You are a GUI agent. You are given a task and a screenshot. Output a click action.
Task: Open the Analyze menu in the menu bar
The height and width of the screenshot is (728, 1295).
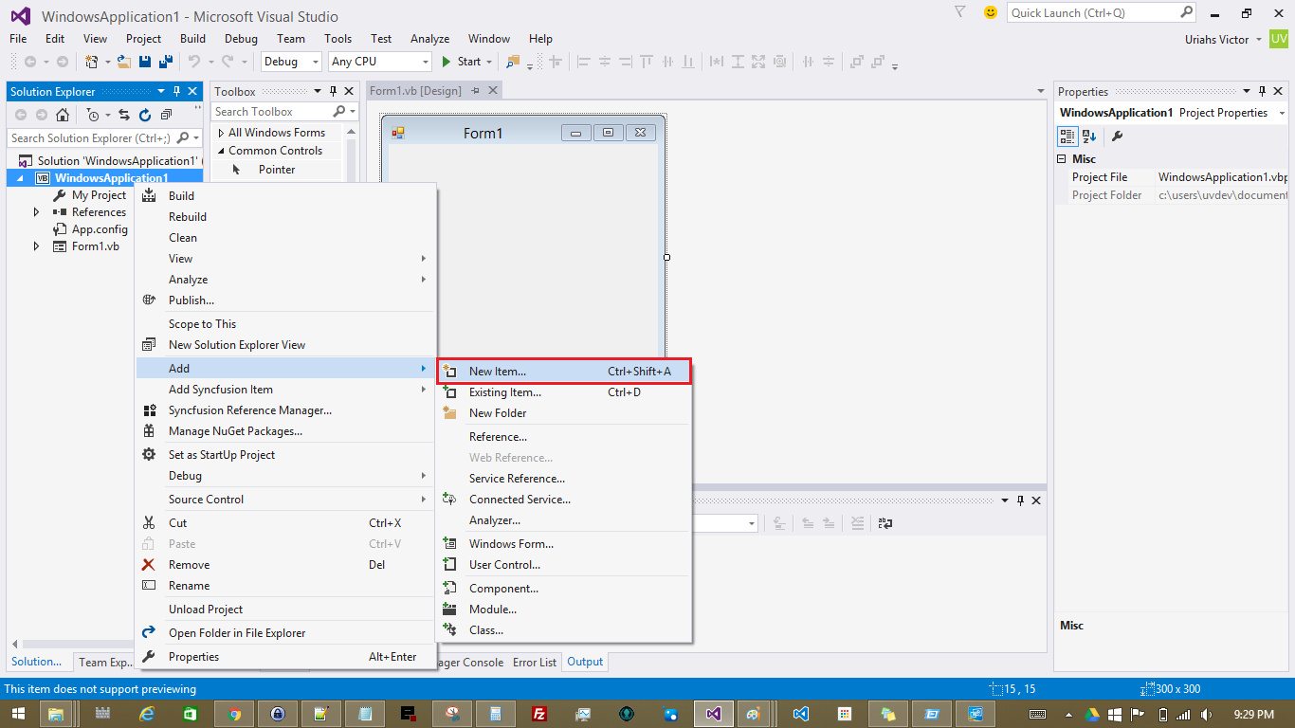coord(429,39)
